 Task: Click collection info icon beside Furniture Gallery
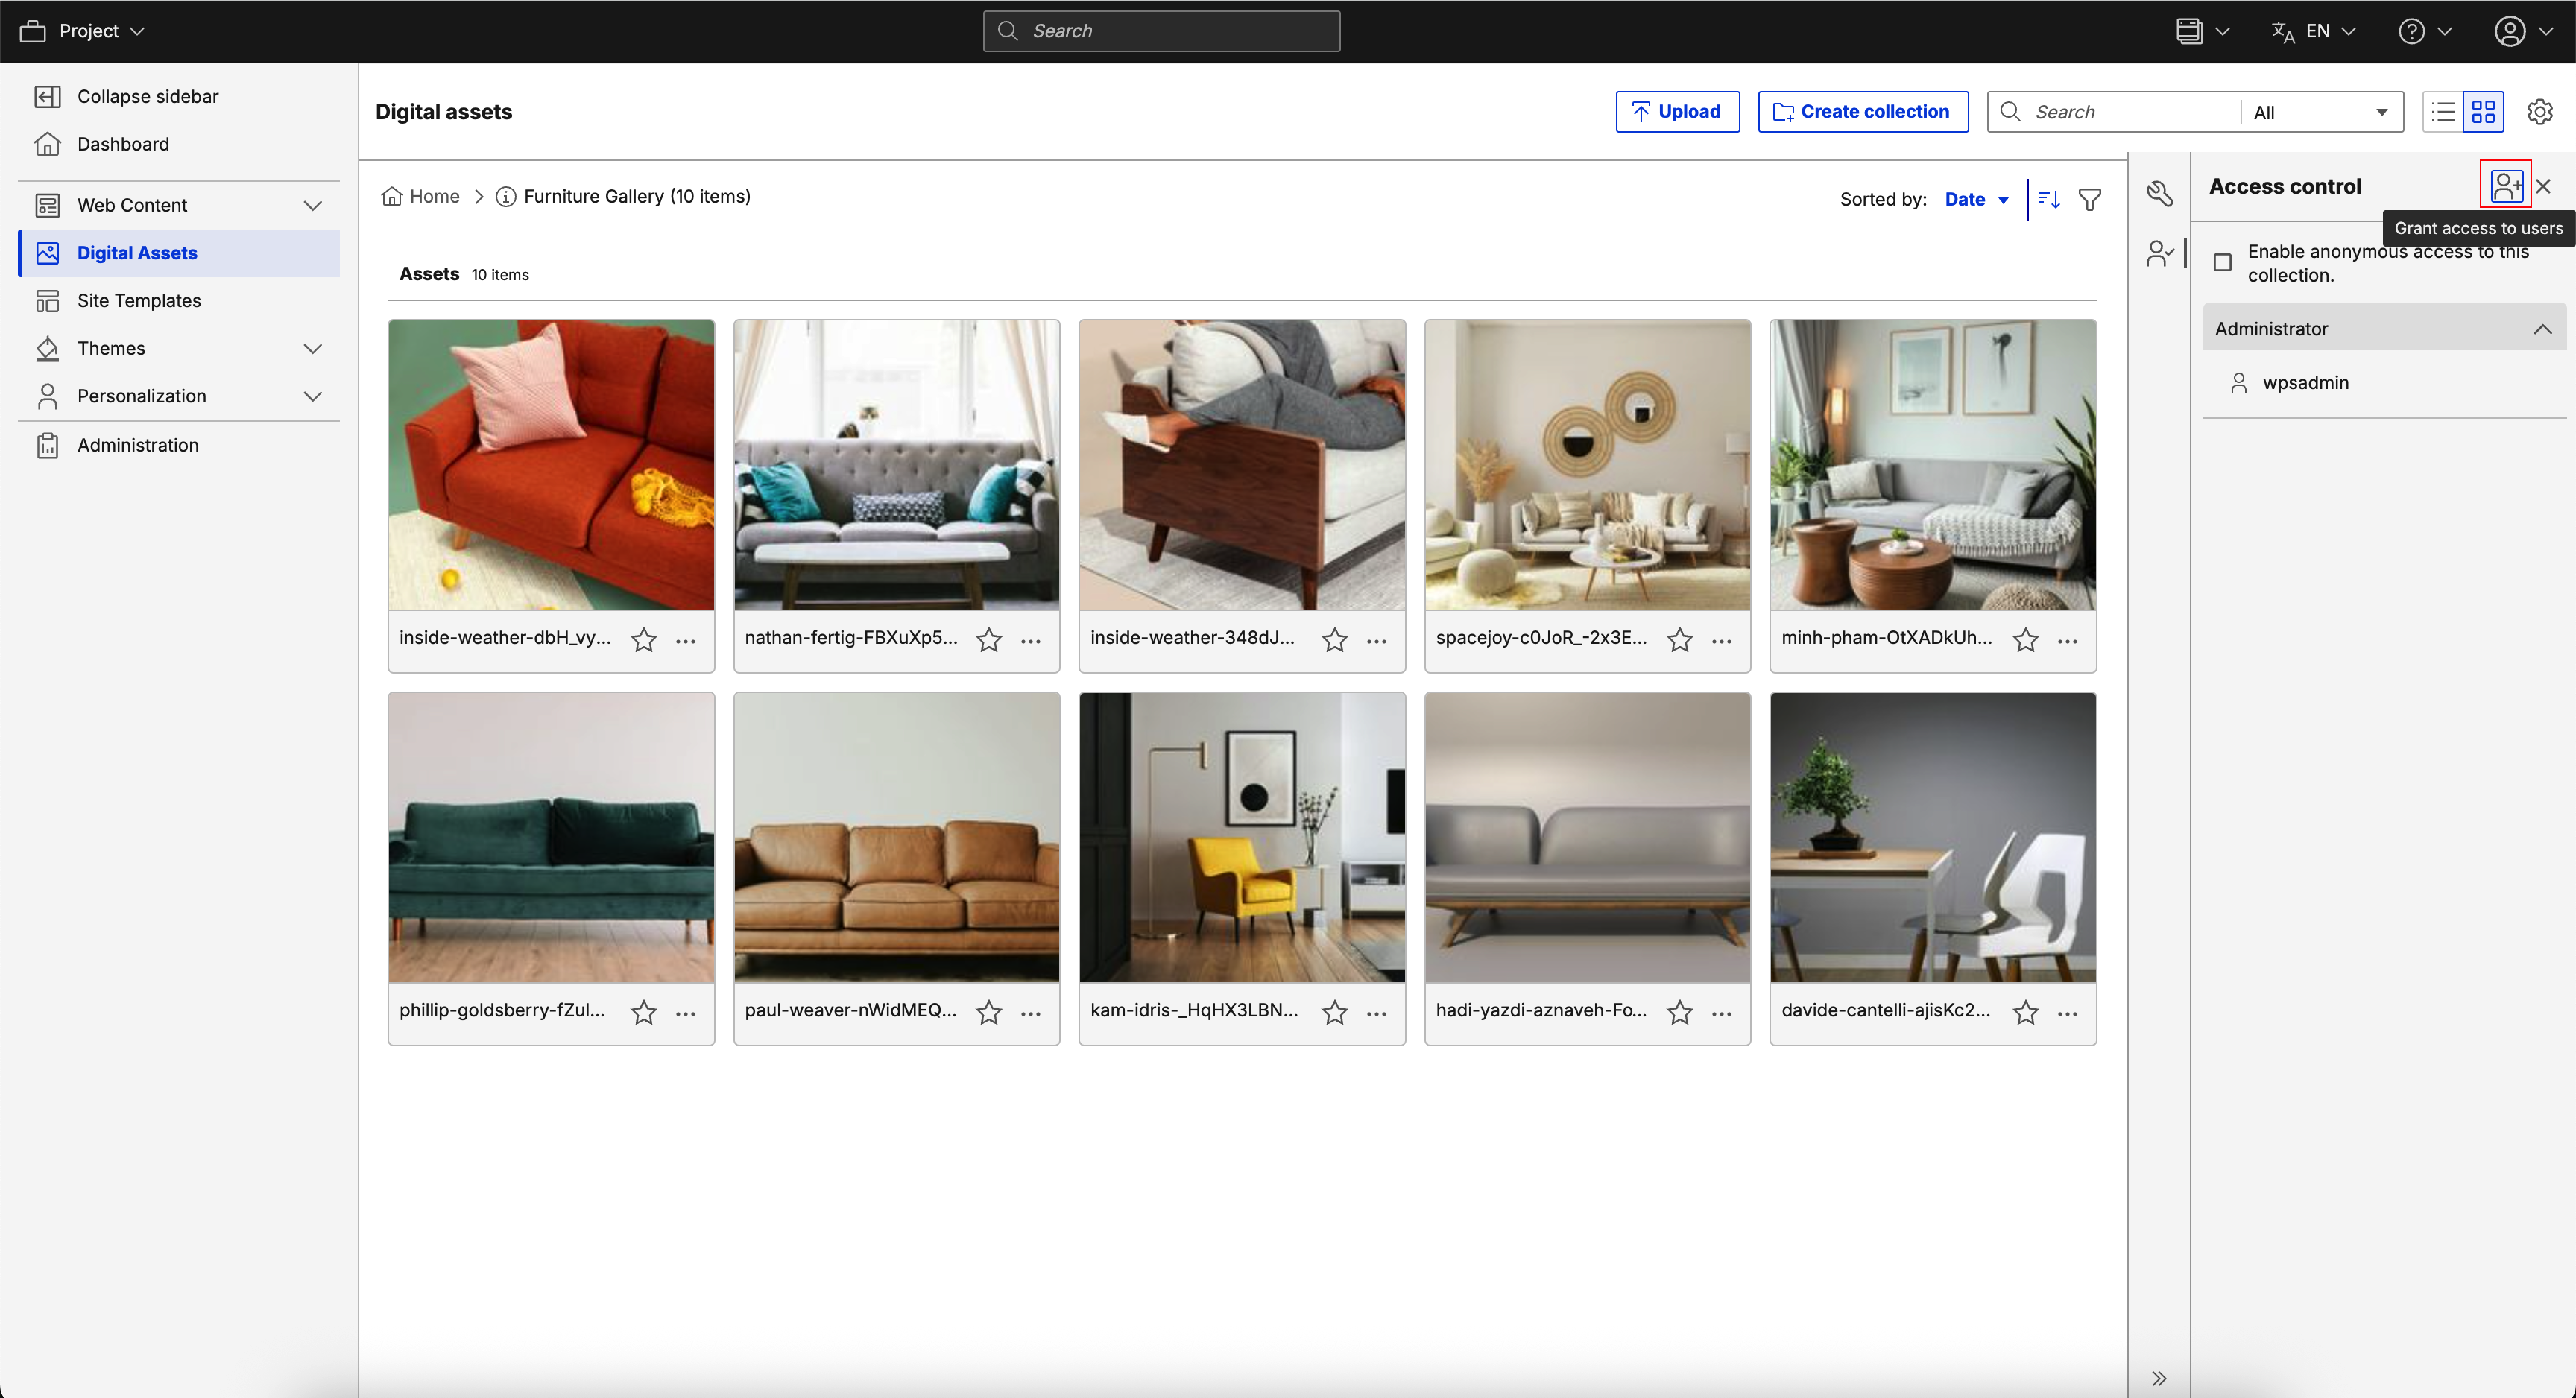coord(506,197)
